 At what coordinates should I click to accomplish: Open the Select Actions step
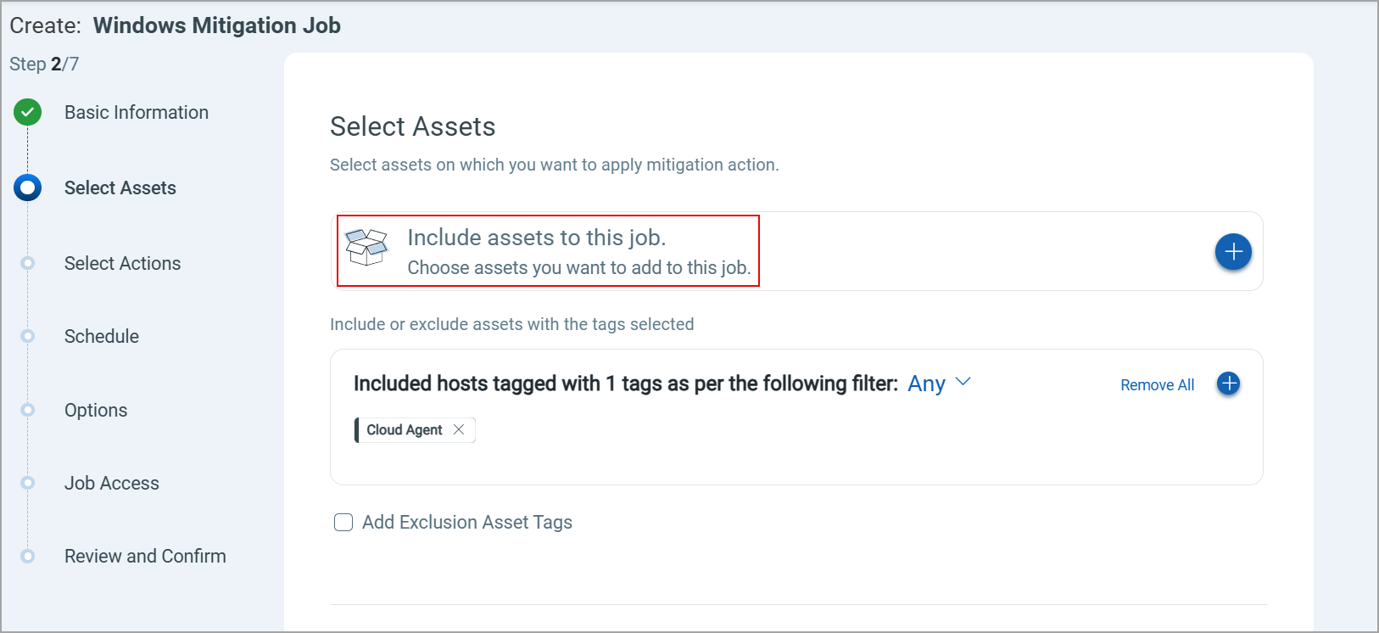122,263
